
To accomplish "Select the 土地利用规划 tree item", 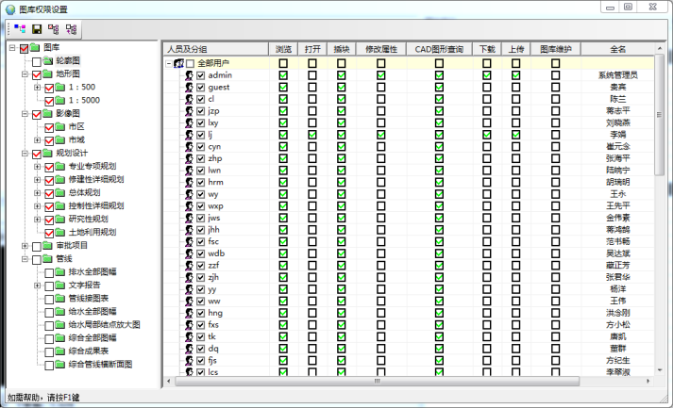I will click(93, 232).
